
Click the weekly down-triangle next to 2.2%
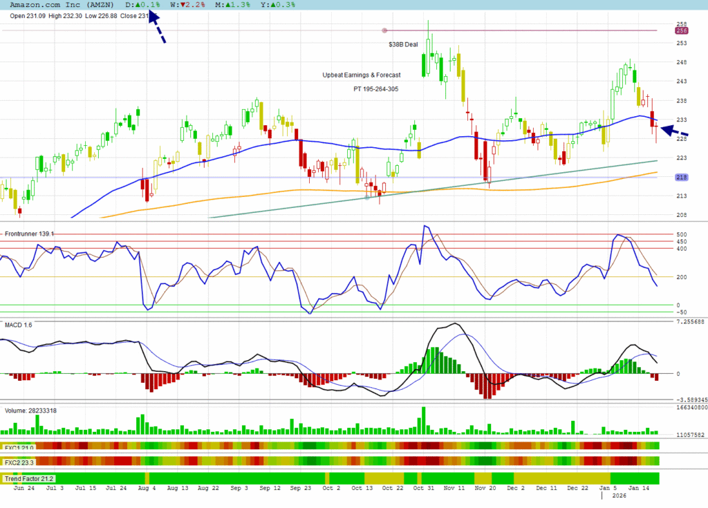[x=181, y=5]
